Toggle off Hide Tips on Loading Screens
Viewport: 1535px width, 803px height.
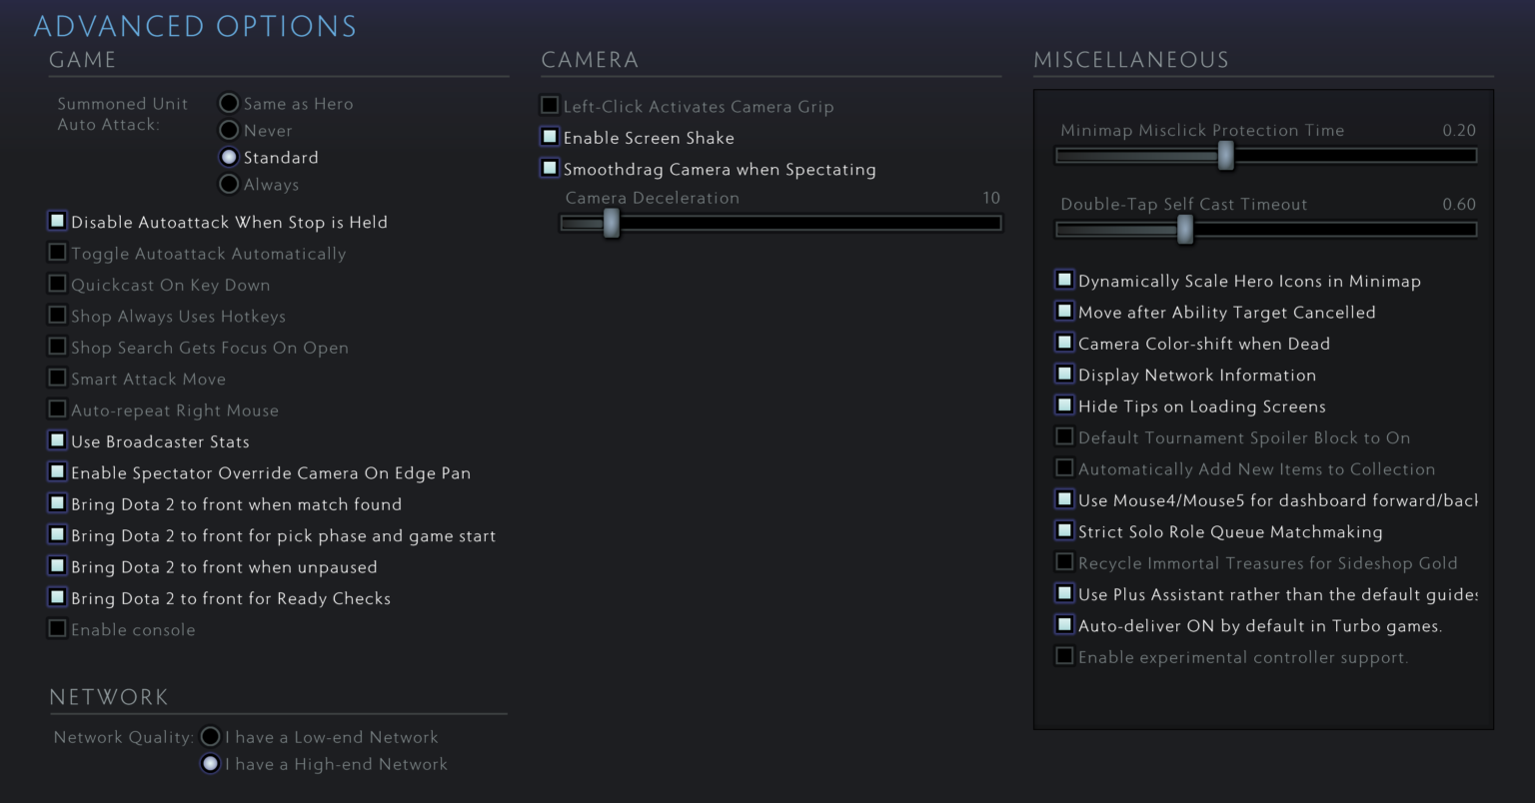pyautogui.click(x=1064, y=404)
